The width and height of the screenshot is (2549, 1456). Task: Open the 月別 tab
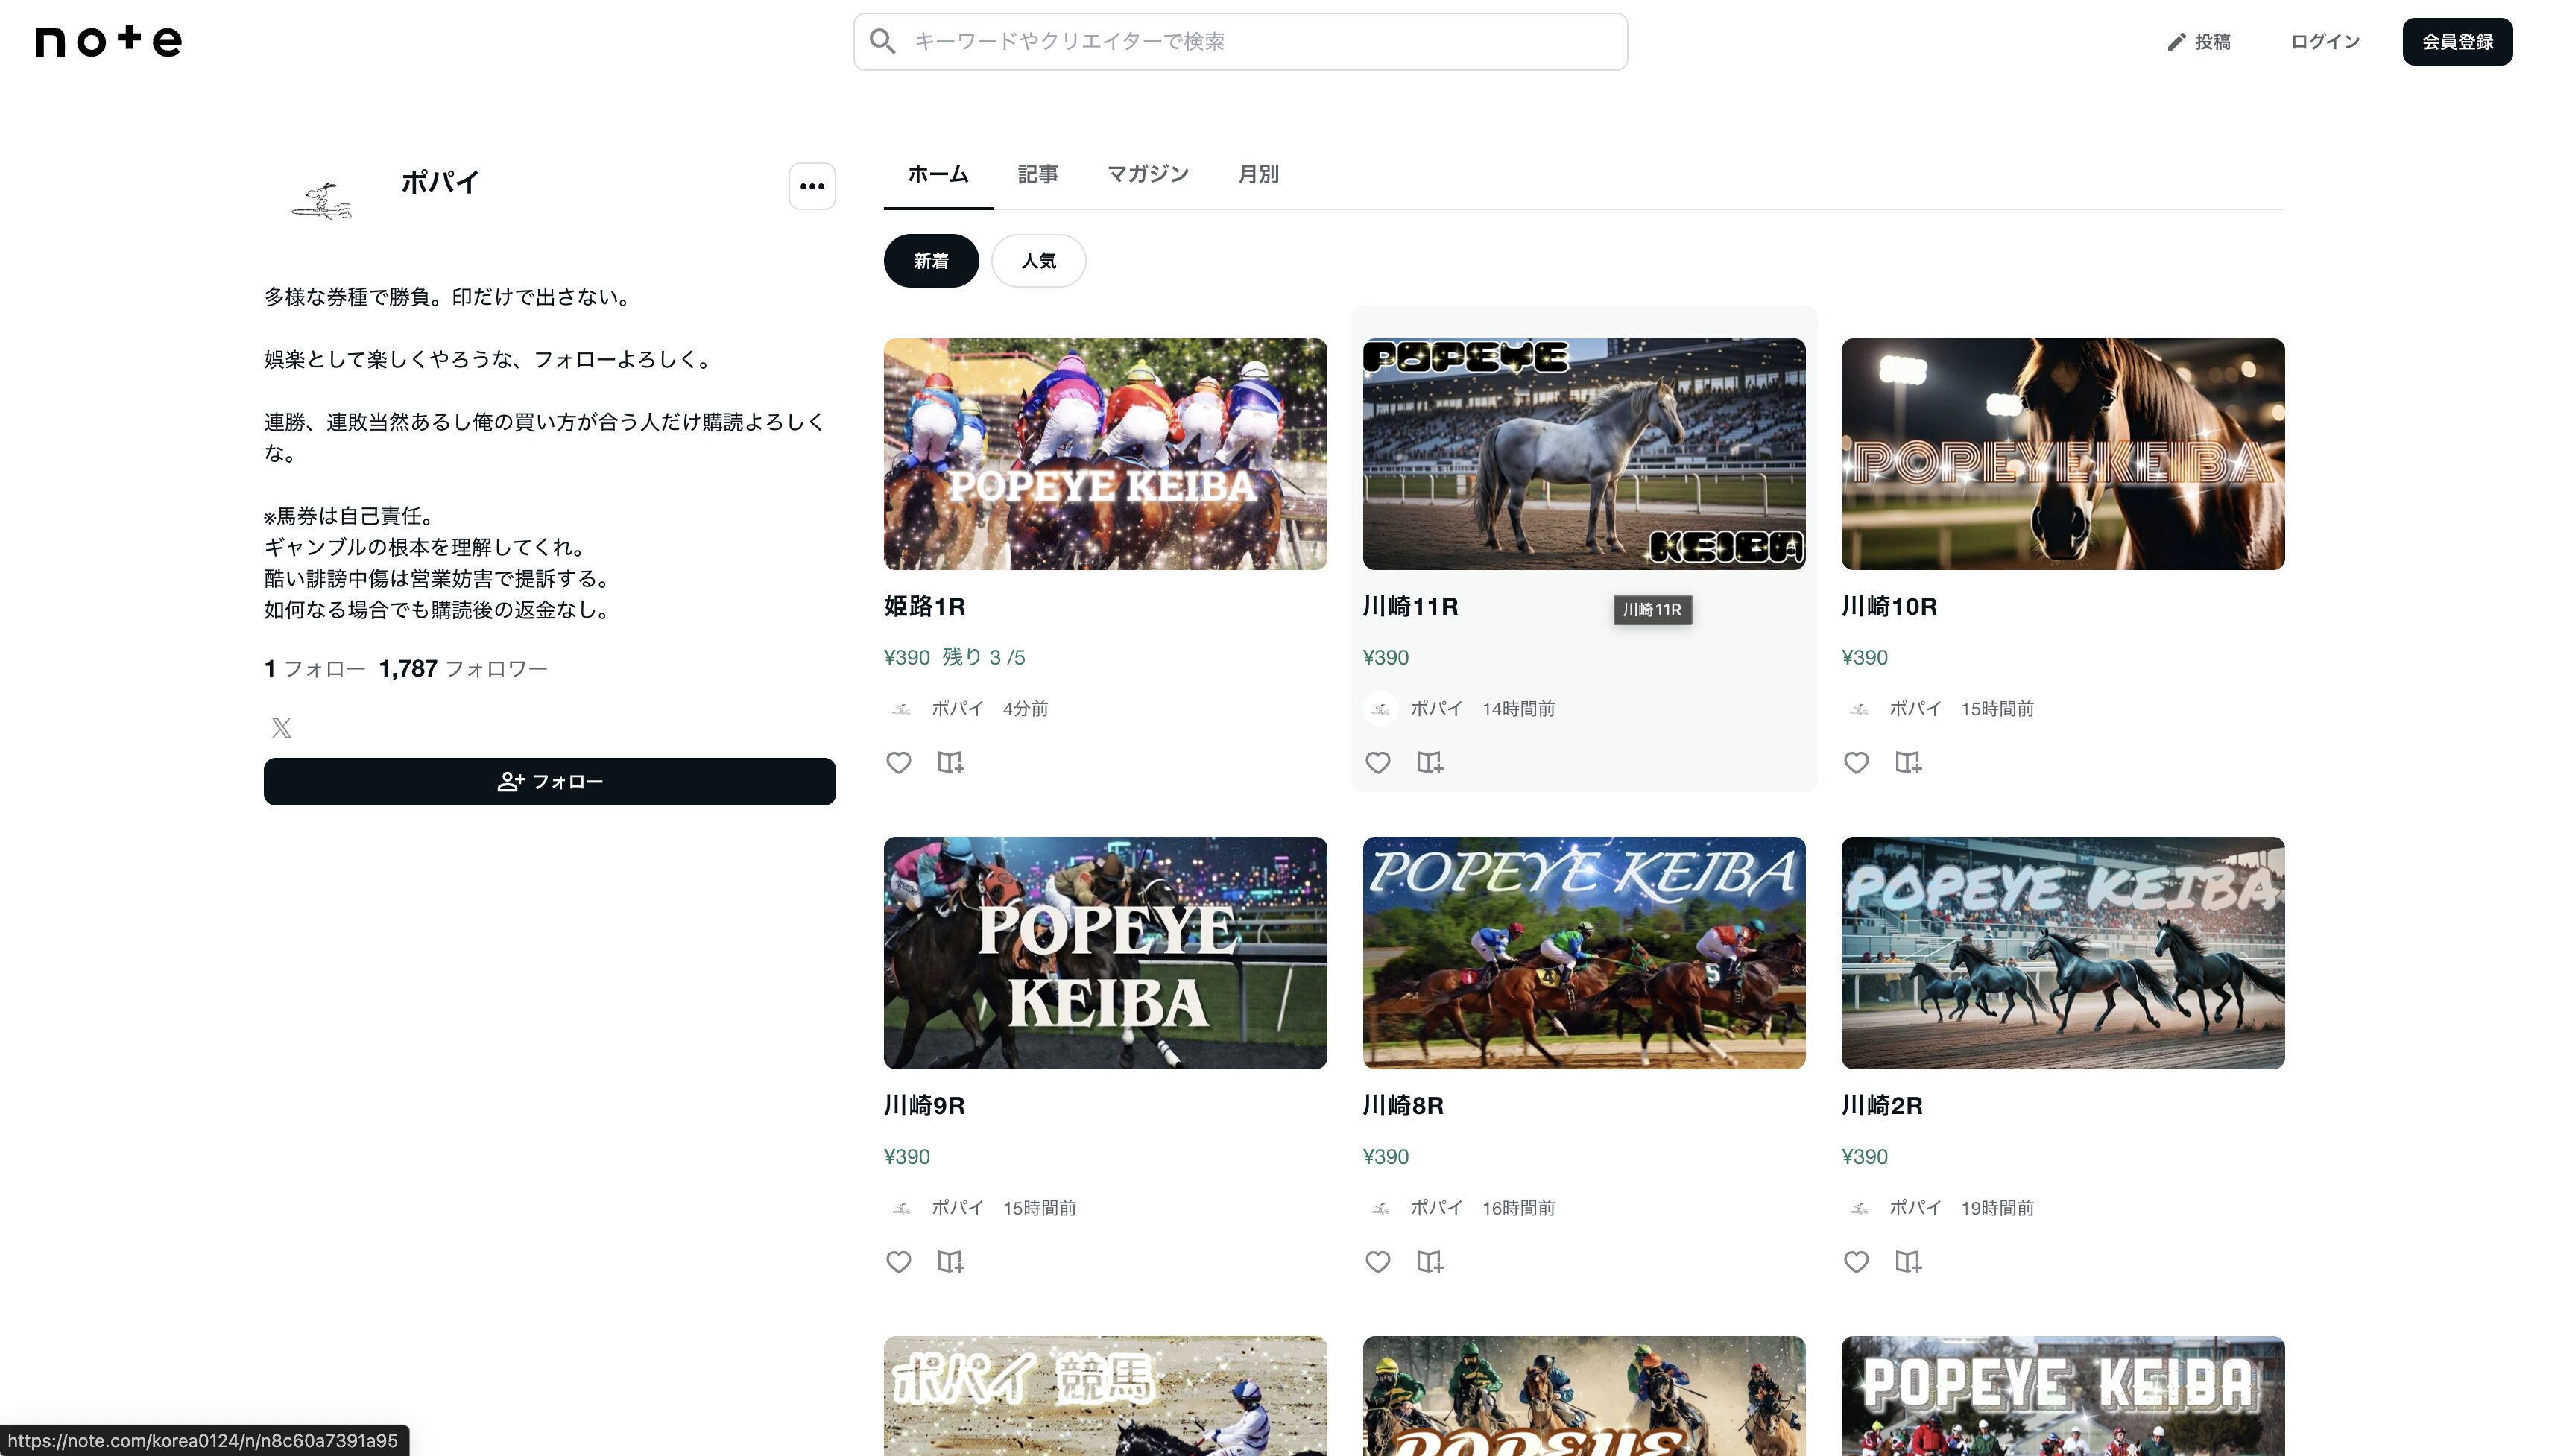pyautogui.click(x=1257, y=174)
